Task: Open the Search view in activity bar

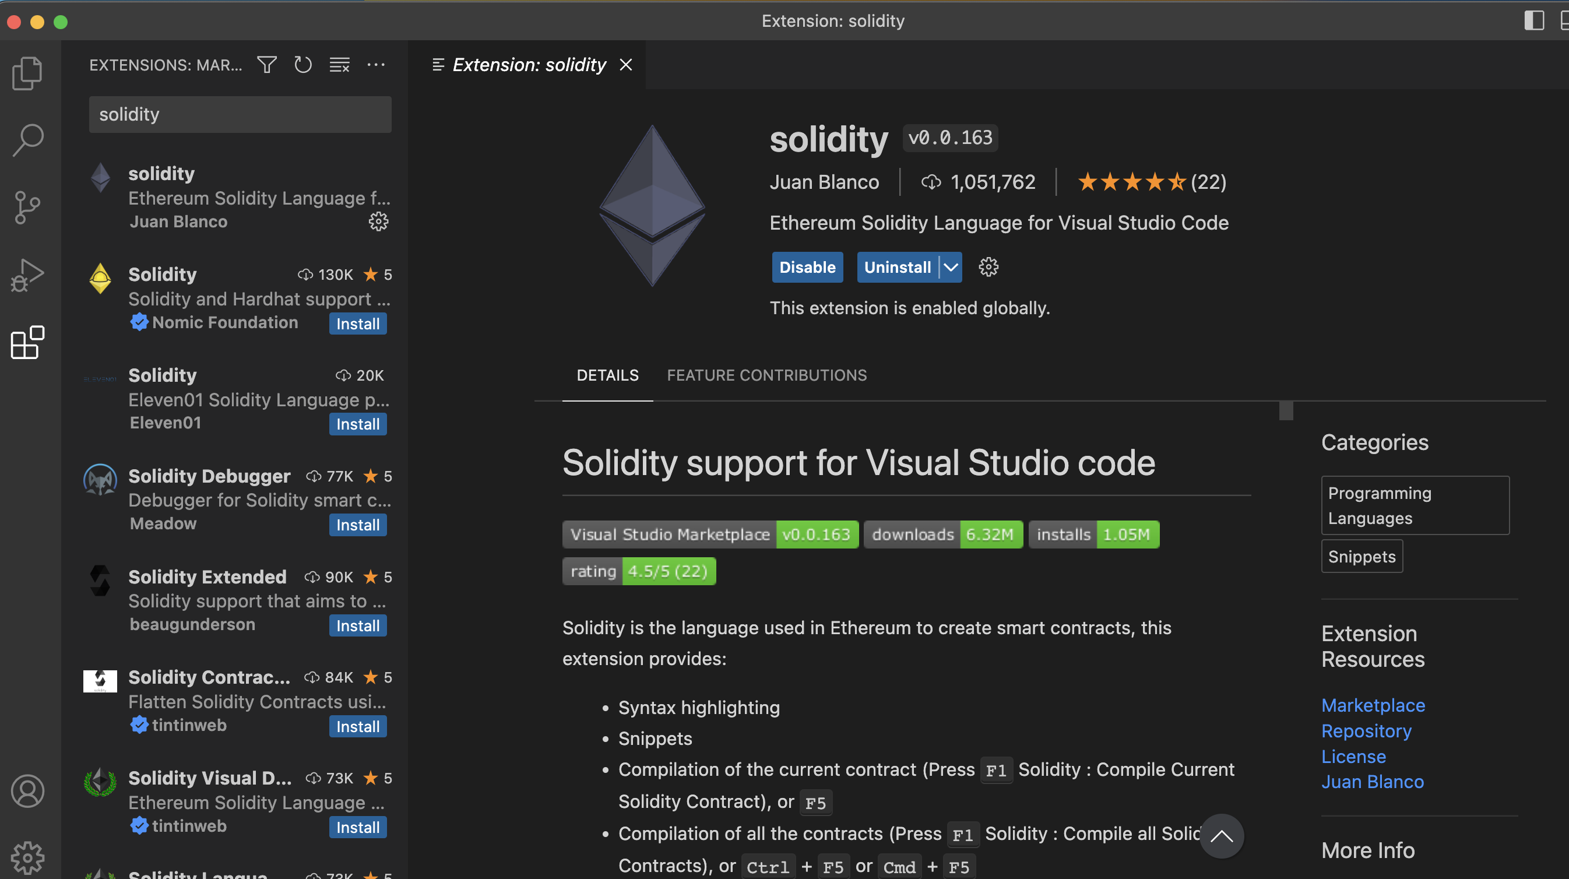Action: click(x=27, y=140)
